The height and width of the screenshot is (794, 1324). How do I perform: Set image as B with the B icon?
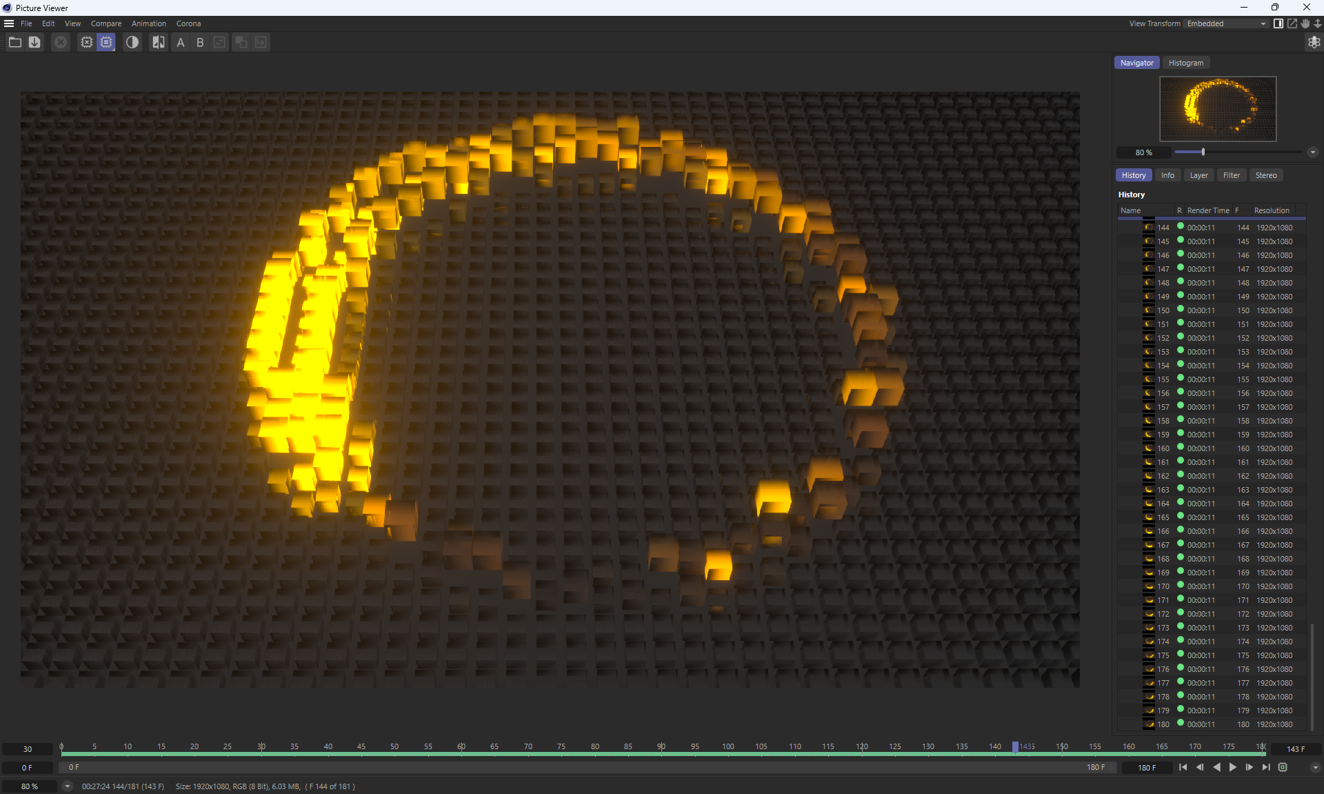(x=200, y=42)
